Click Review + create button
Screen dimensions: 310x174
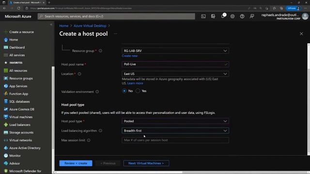[76, 163]
